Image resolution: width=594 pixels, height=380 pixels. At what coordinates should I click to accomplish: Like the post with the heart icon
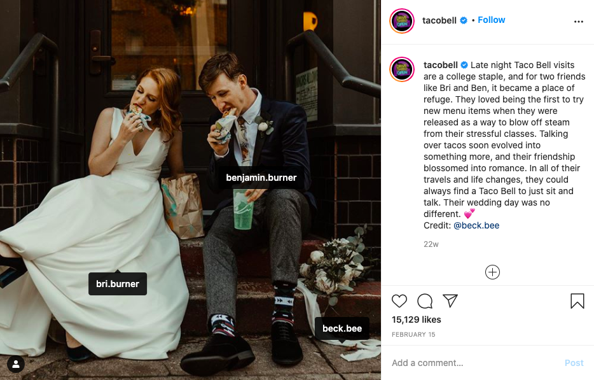pos(399,301)
